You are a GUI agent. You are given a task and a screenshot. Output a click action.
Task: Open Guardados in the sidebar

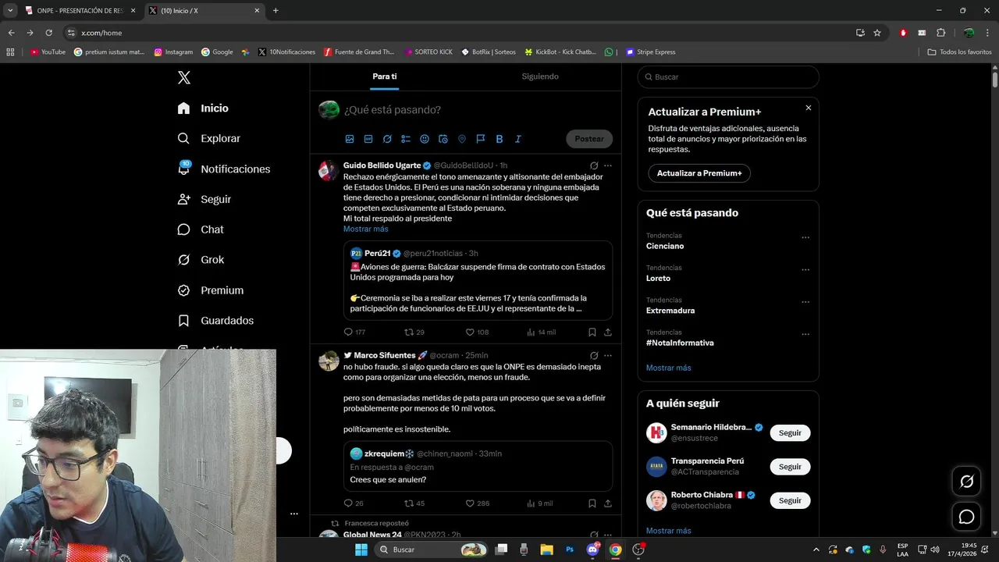point(215,321)
